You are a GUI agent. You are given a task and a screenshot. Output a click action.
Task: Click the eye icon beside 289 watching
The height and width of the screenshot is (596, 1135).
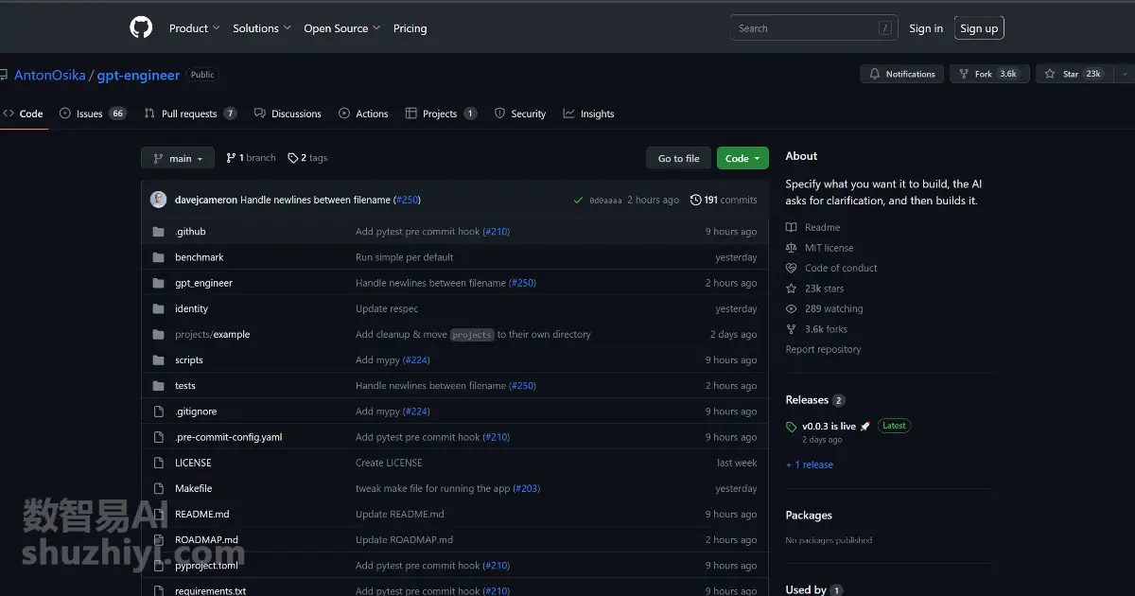click(792, 308)
